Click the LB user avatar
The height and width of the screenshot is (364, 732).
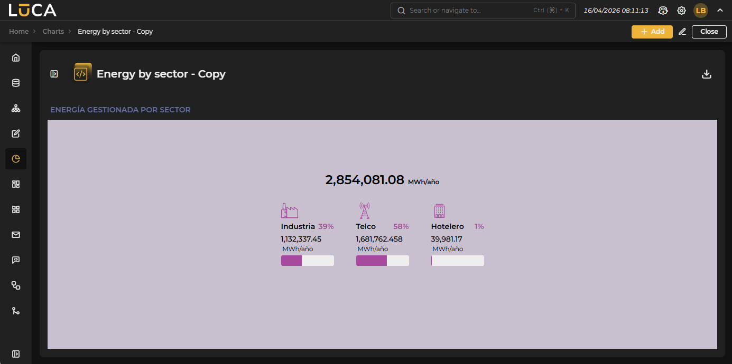(701, 11)
